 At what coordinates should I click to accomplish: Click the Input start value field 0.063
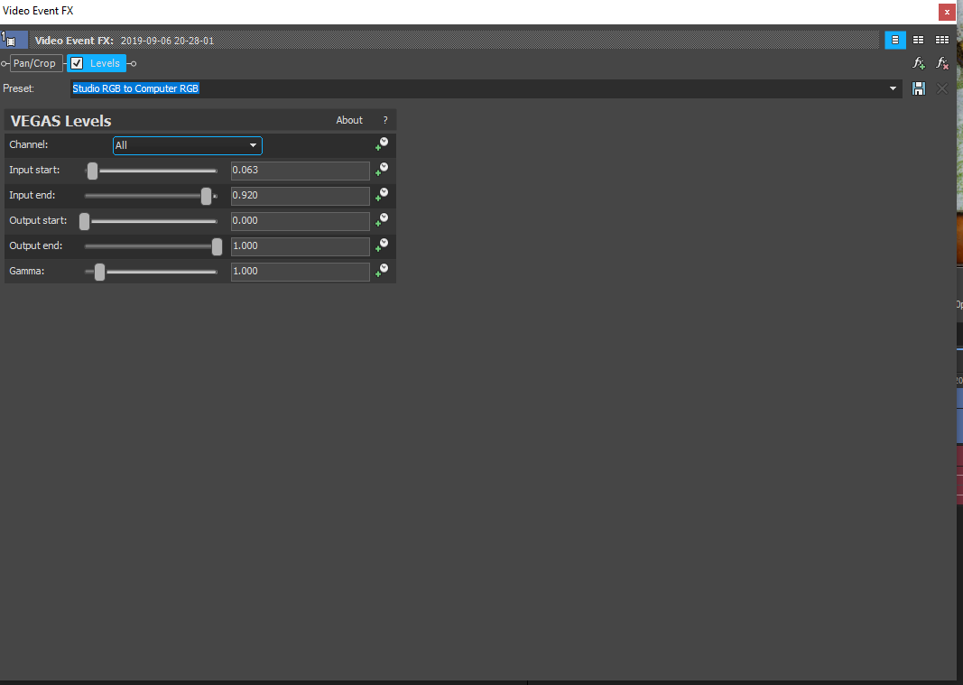[x=301, y=171]
